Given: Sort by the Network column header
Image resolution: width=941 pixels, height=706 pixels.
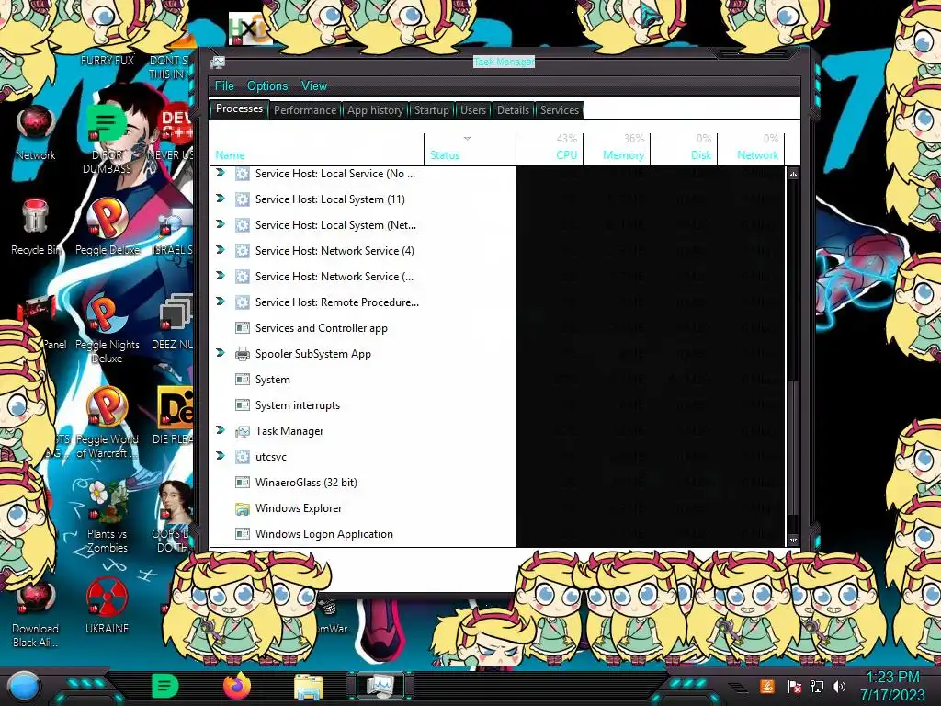Looking at the screenshot, I should coord(752,150).
